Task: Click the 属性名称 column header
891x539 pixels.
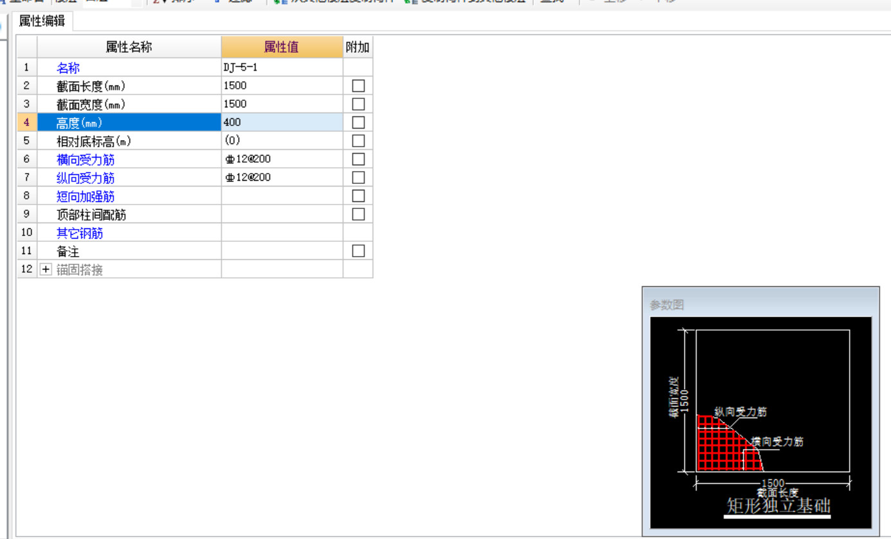Action: coord(129,47)
